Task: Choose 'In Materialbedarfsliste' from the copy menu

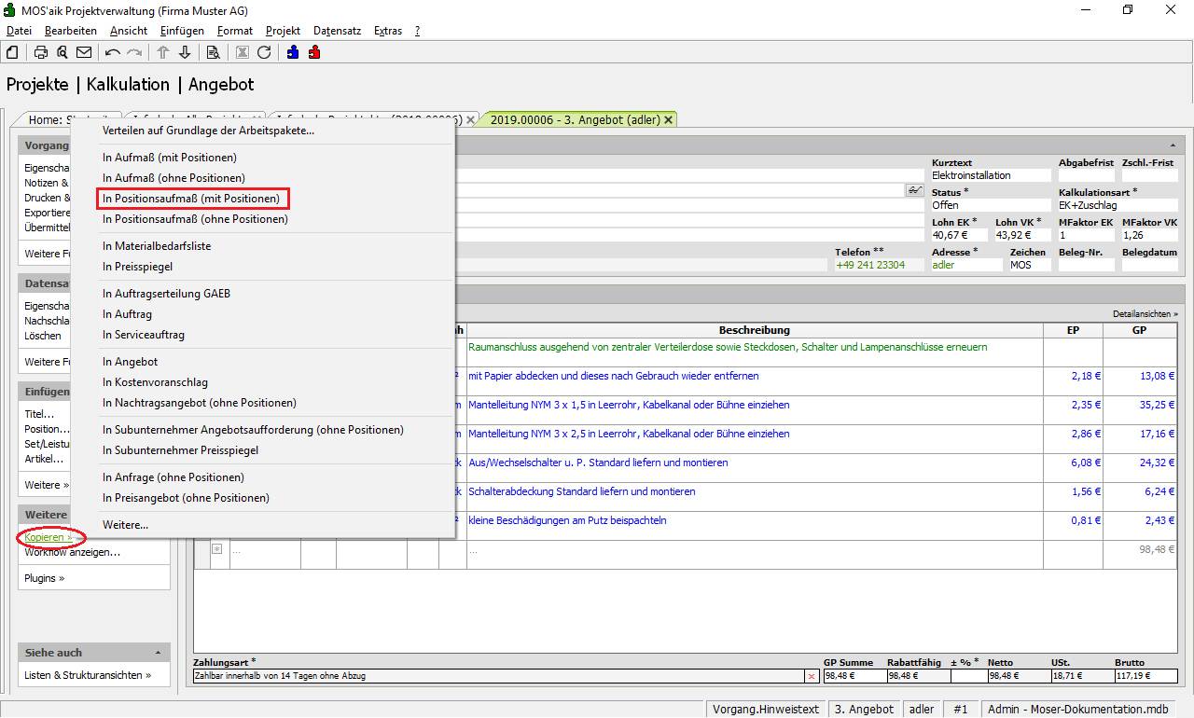Action: point(157,246)
